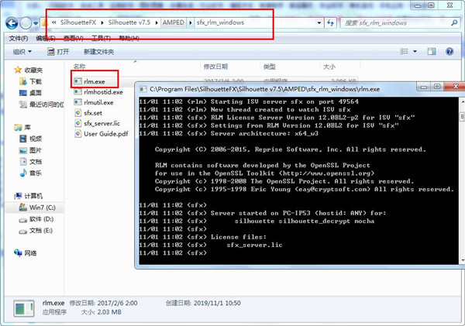This screenshot has height=326, width=465.
Task: Click the 打开 toolbar button
Action: pyautogui.click(x=58, y=52)
